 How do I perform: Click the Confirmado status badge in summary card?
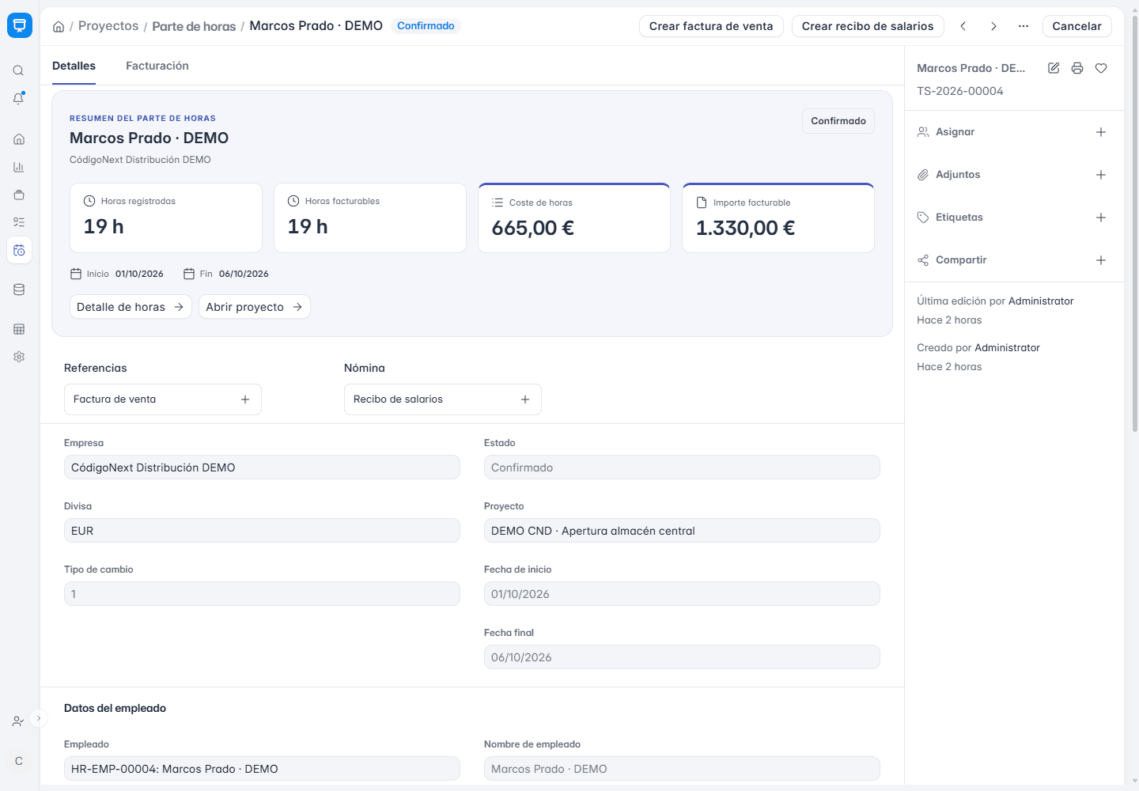coord(838,121)
